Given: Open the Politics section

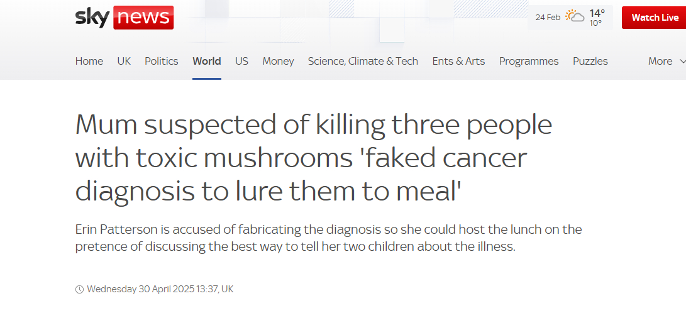Looking at the screenshot, I should point(162,61).
